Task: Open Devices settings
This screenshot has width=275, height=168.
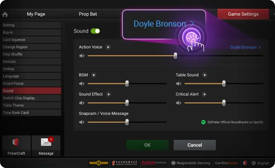Action: 32,62
